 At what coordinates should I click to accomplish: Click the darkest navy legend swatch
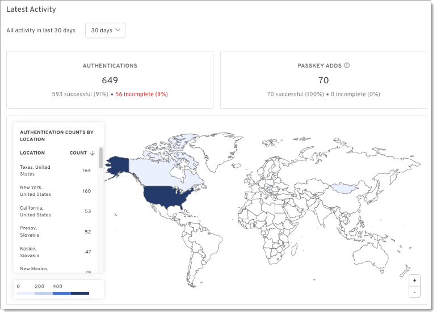coord(80,293)
